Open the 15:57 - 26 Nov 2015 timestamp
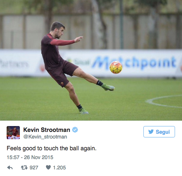Screen dimensions: 182x176 (30, 157)
